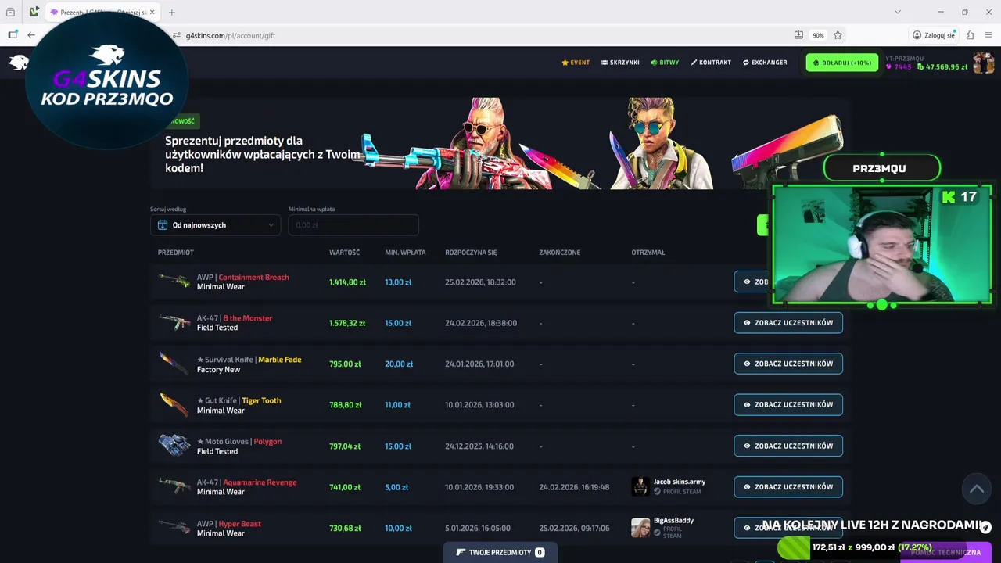The width and height of the screenshot is (1001, 563).
Task: Open the KONTRAKT menu item
Action: pos(711,63)
